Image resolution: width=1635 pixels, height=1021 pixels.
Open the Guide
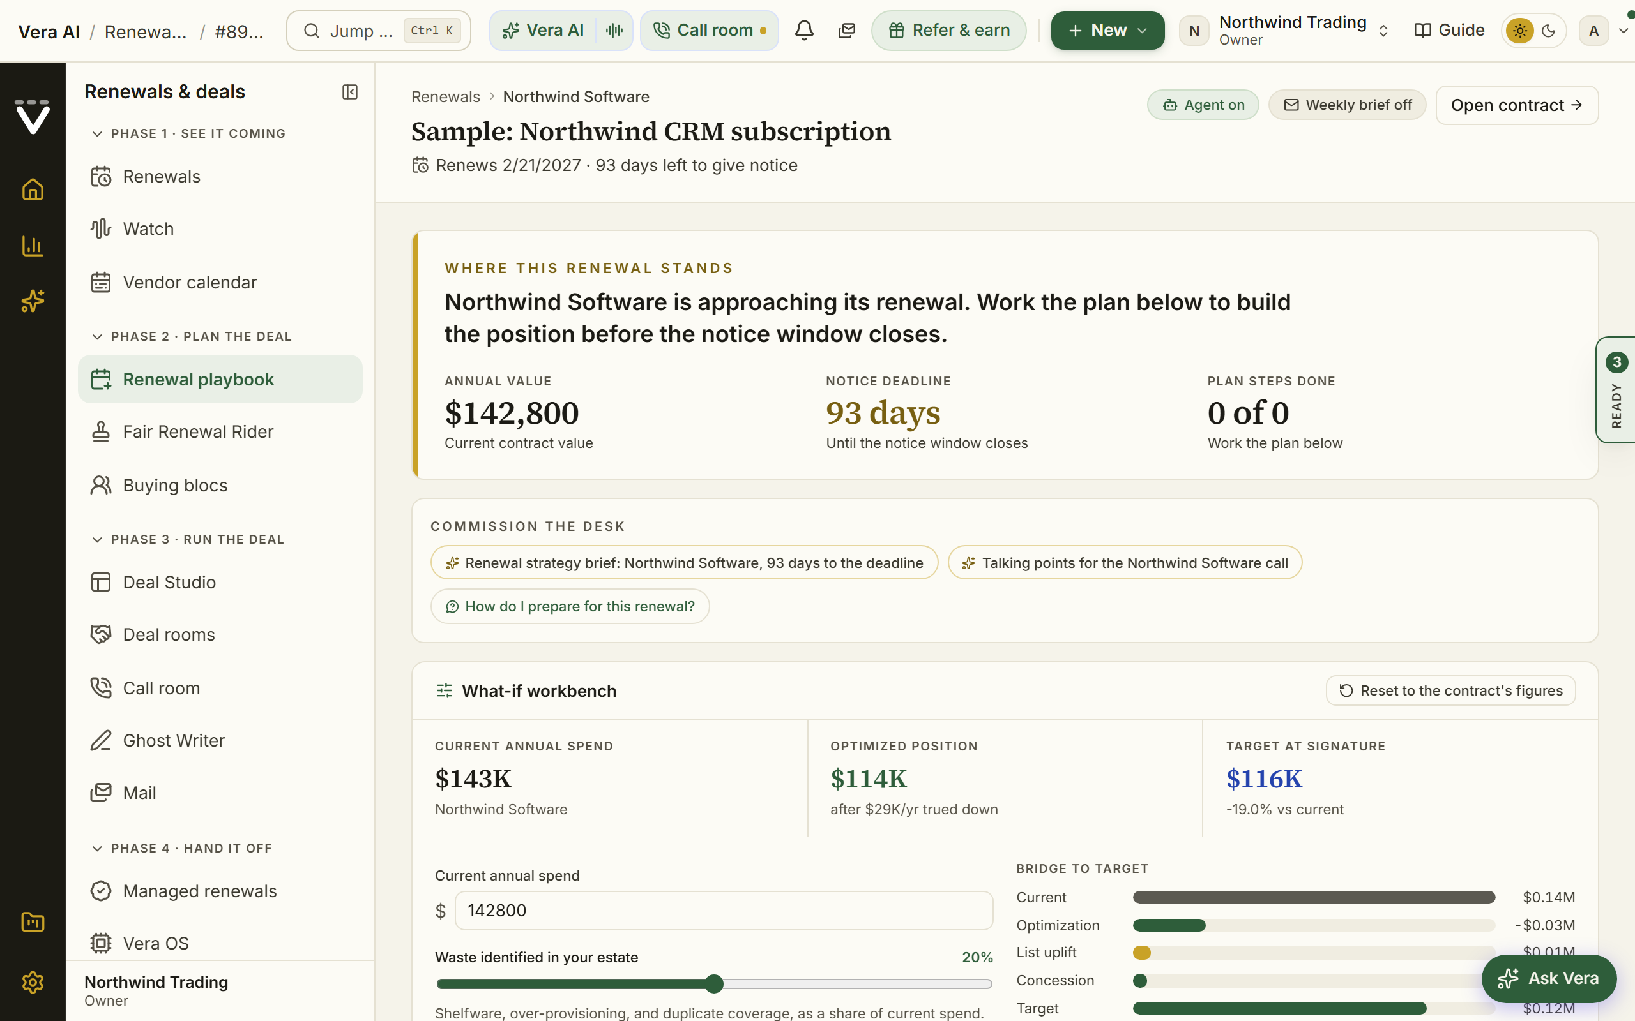click(1449, 31)
